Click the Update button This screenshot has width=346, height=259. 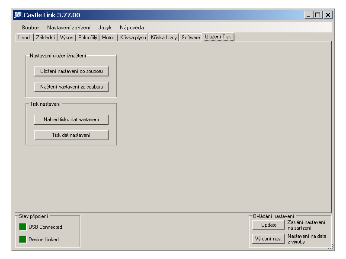tap(269, 225)
